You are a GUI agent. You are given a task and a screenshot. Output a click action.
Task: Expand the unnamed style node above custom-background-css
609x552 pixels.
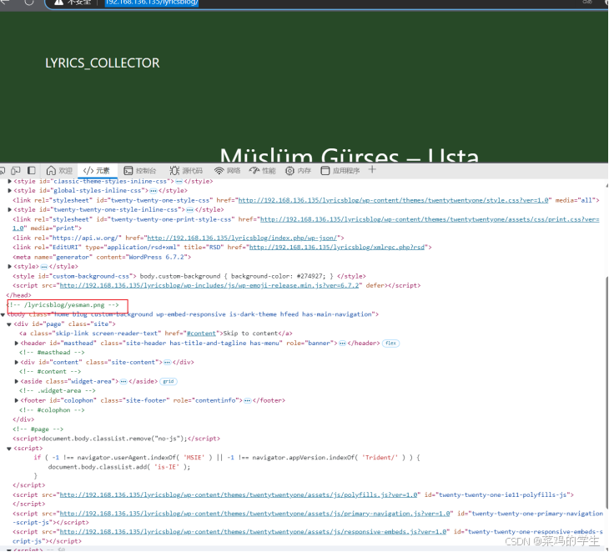point(10,267)
